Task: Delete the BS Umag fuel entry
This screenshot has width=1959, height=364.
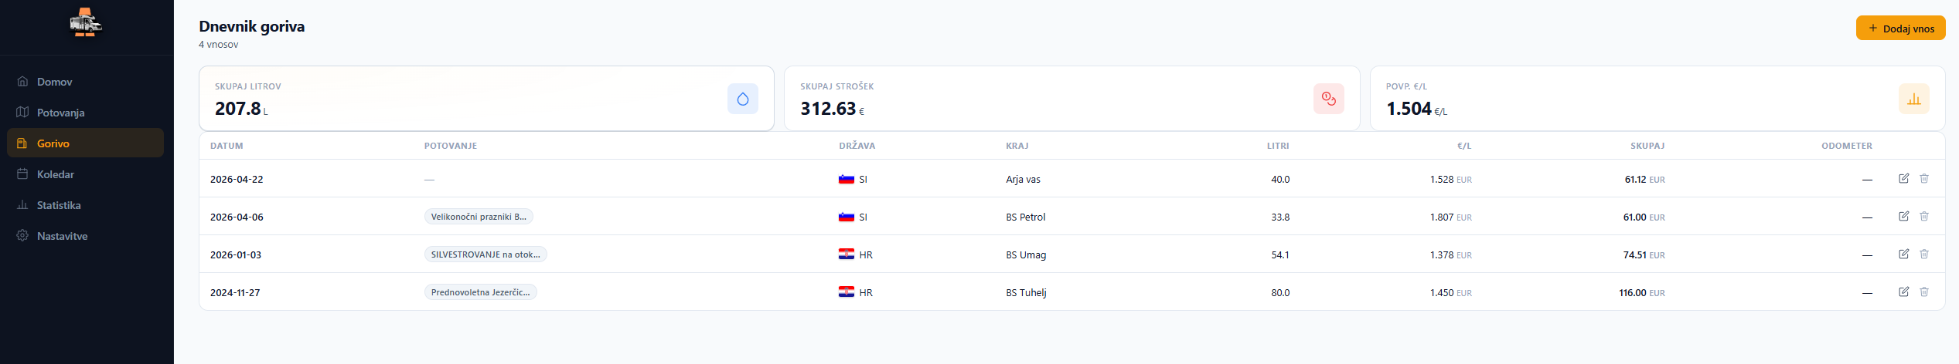Action: pos(1923,254)
